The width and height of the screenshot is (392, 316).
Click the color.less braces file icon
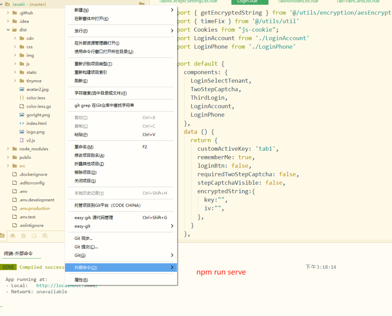tap(22, 98)
